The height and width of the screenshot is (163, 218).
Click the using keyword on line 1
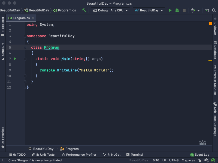[32, 25]
